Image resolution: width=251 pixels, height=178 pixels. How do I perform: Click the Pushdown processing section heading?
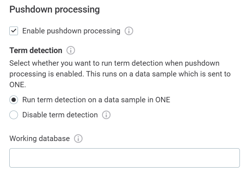[x=55, y=10]
